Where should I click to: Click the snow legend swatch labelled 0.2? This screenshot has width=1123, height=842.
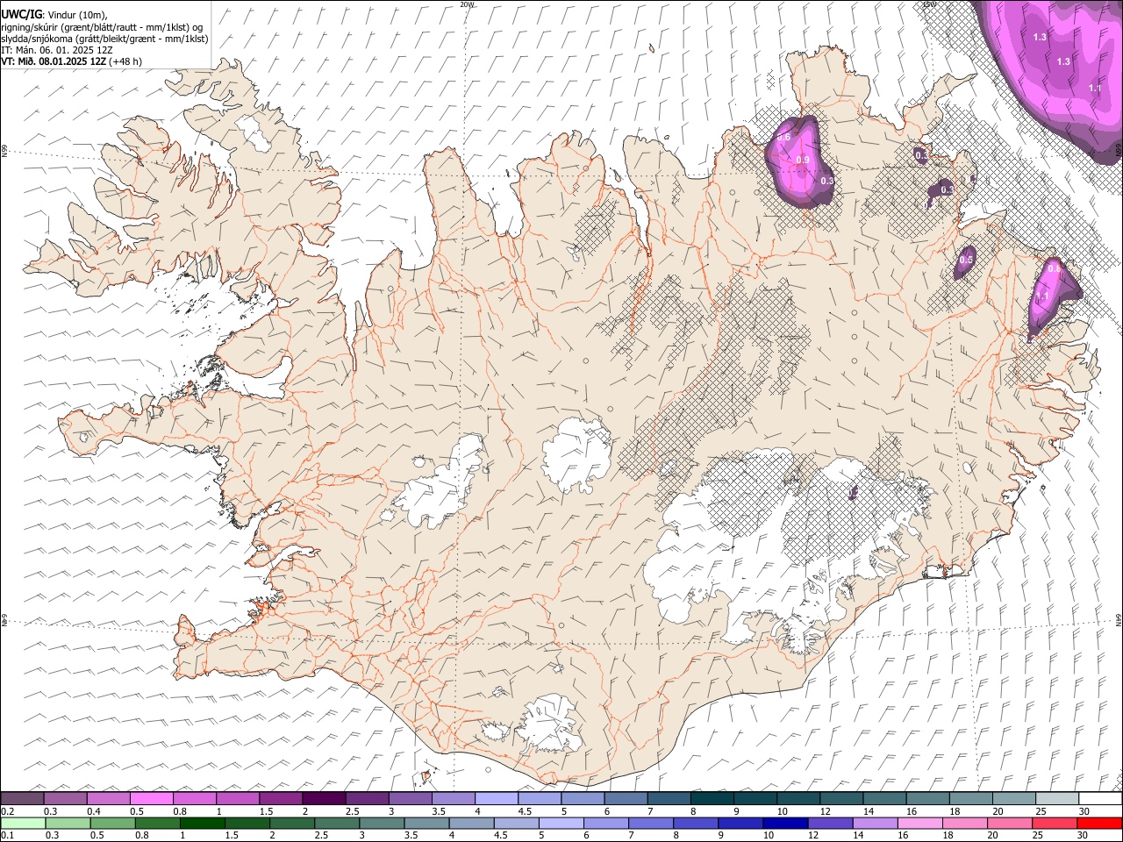point(23,799)
